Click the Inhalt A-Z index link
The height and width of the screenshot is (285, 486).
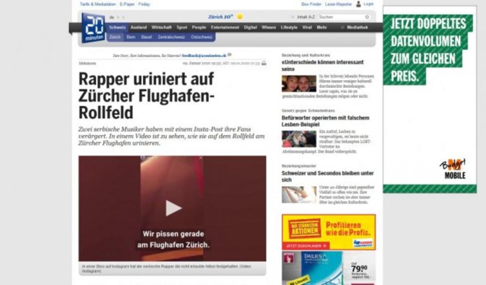coord(306,17)
